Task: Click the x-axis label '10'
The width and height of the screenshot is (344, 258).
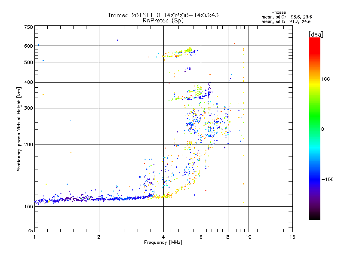Action: tap(249, 237)
